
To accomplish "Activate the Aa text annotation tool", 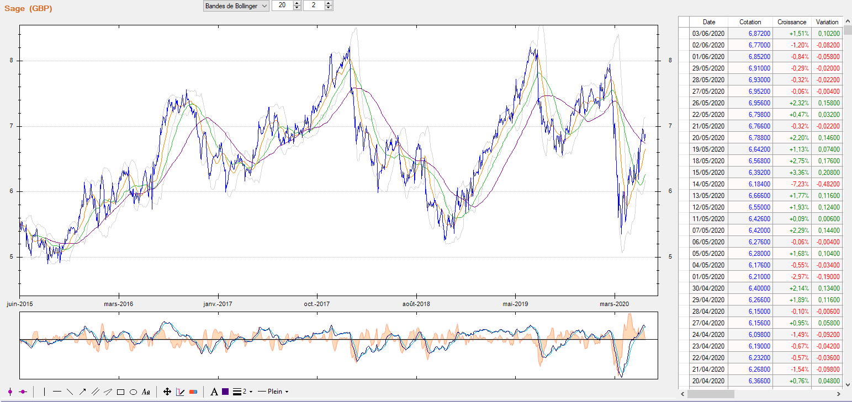I will [146, 392].
